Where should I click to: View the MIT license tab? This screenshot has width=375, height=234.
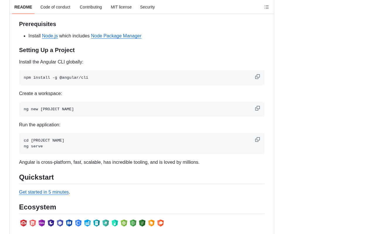(121, 7)
